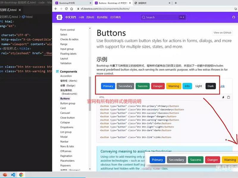238x178 pixels.
Task: Open a new browser tab
Action: coord(176,3)
